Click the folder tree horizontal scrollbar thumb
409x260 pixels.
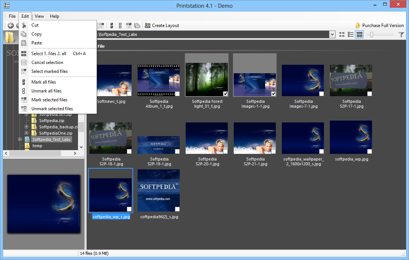pos(35,153)
